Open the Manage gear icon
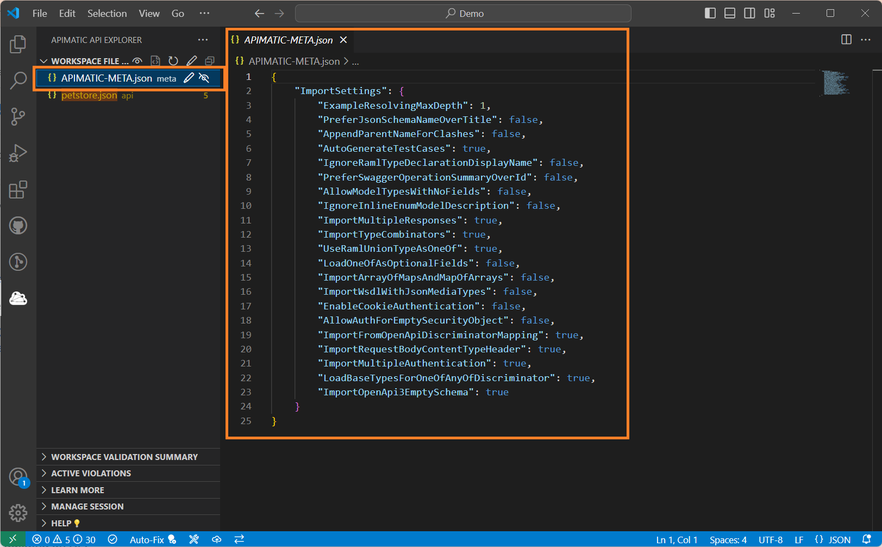Screen dimensions: 882x547 point(18,513)
